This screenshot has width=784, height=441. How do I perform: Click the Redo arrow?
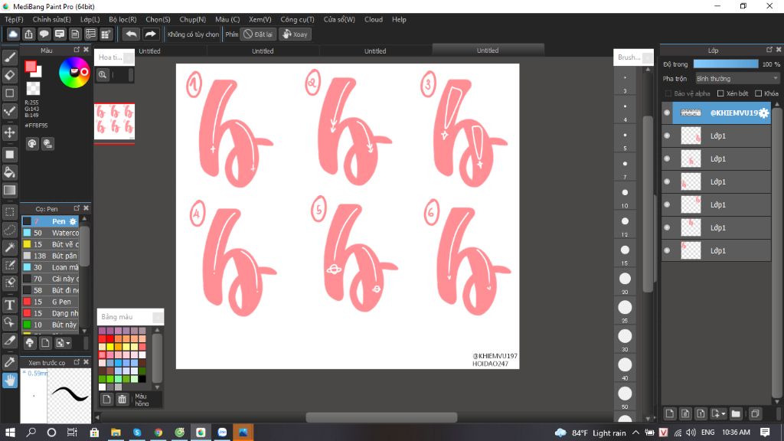coord(150,34)
